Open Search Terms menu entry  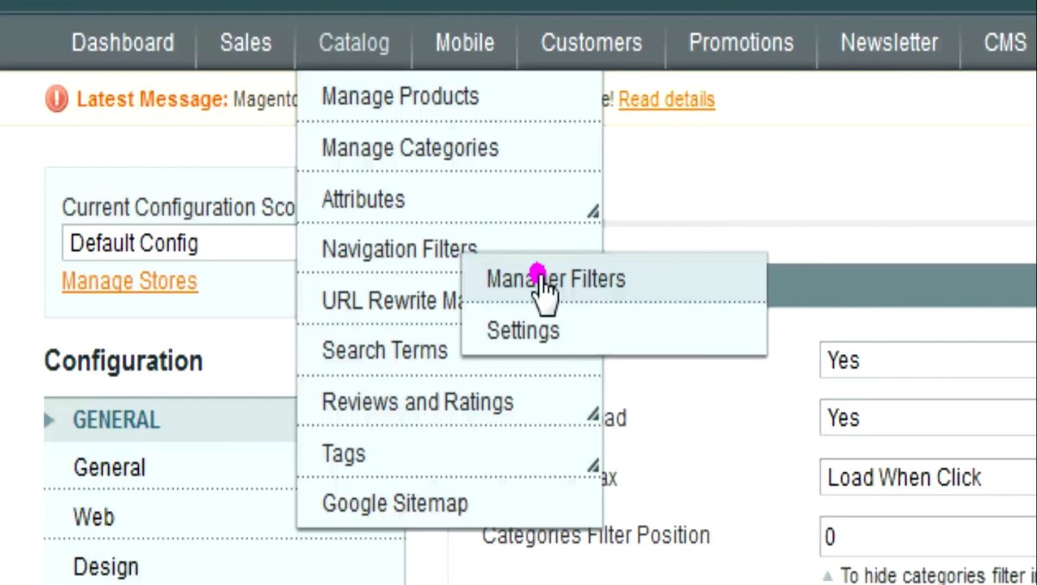point(384,351)
